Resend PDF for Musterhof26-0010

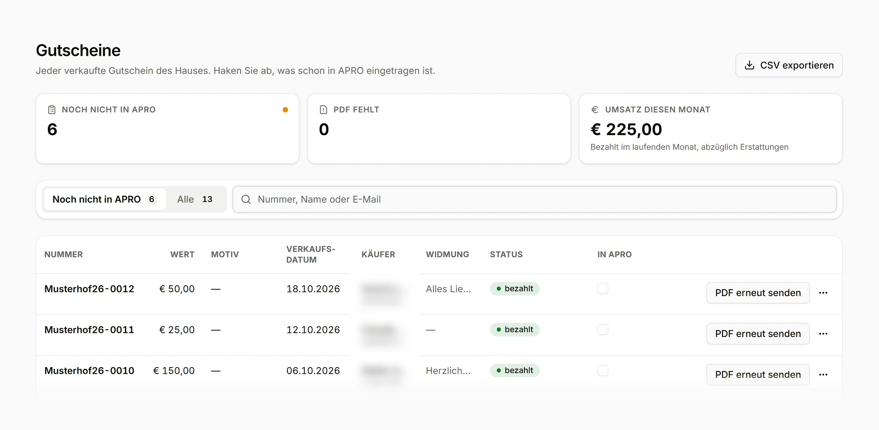point(758,375)
